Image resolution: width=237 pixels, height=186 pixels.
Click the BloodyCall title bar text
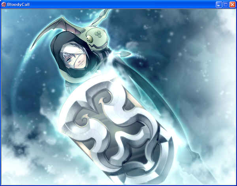coord(18,4)
